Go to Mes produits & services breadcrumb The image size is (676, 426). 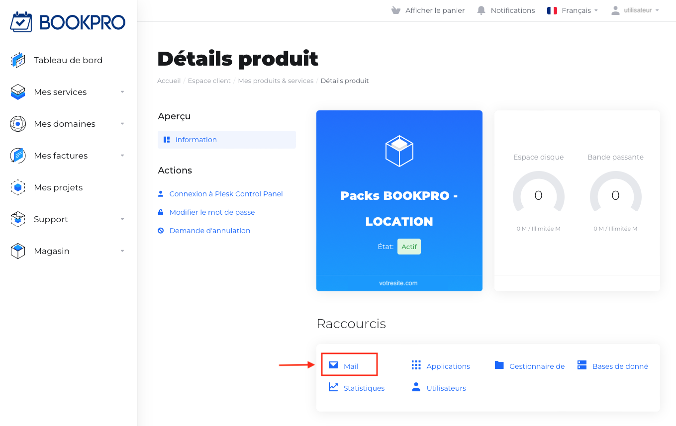[x=276, y=81]
